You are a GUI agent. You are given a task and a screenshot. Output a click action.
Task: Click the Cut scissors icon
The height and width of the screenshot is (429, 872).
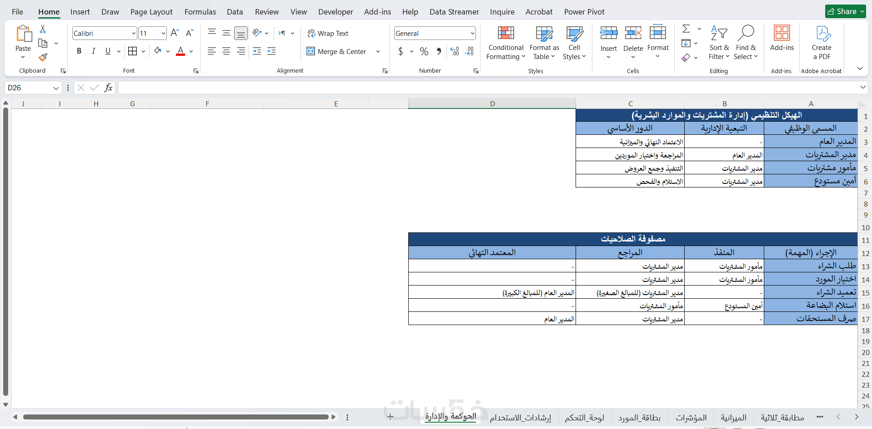click(x=43, y=29)
